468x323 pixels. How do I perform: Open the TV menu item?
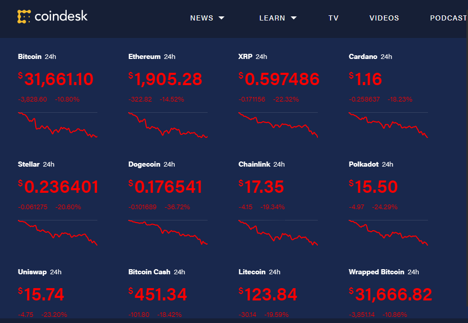(x=334, y=18)
